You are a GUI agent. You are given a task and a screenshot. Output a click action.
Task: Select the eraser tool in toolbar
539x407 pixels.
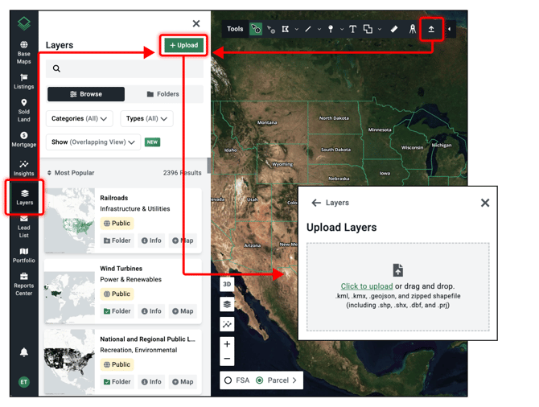(x=394, y=29)
